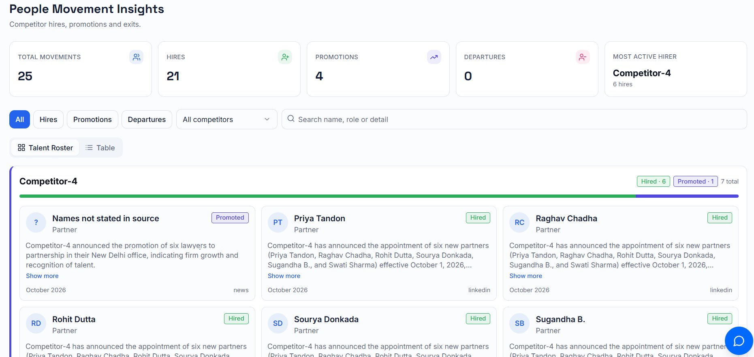Click the Hired tag on Rohit Dutta's card
Image resolution: width=754 pixels, height=357 pixels.
pos(236,319)
